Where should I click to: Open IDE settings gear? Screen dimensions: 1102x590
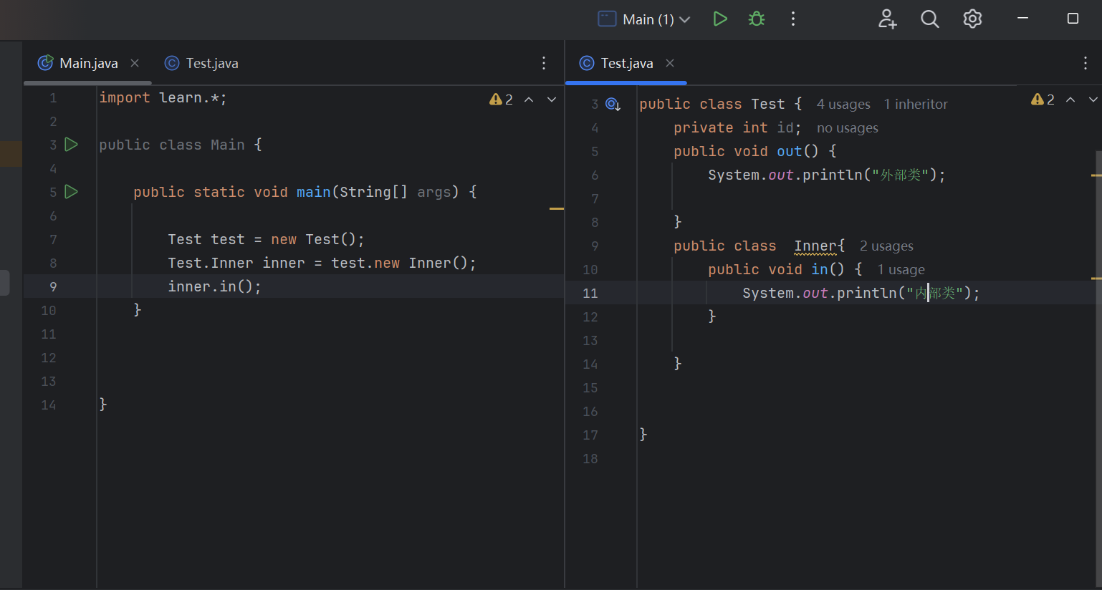pyautogui.click(x=972, y=19)
